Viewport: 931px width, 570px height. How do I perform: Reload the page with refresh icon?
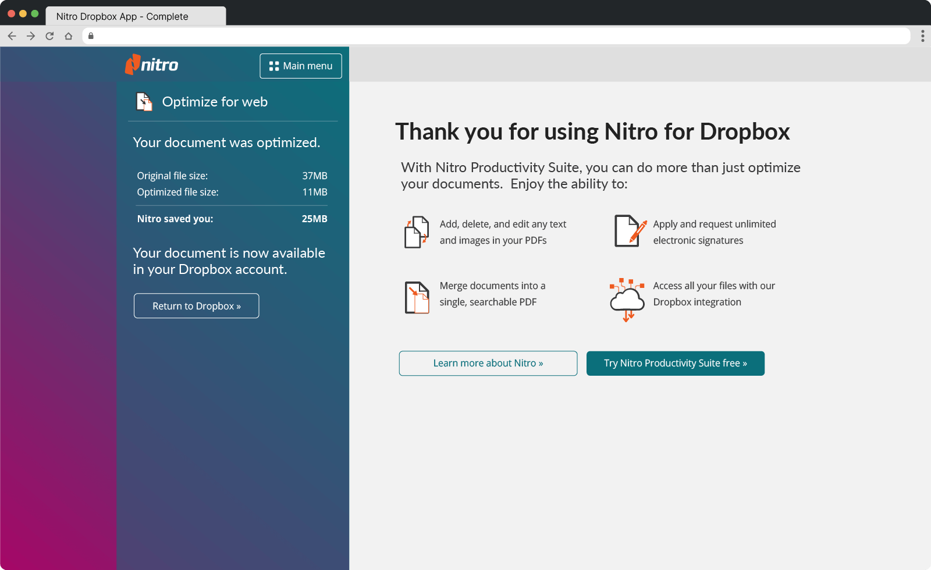pos(49,36)
